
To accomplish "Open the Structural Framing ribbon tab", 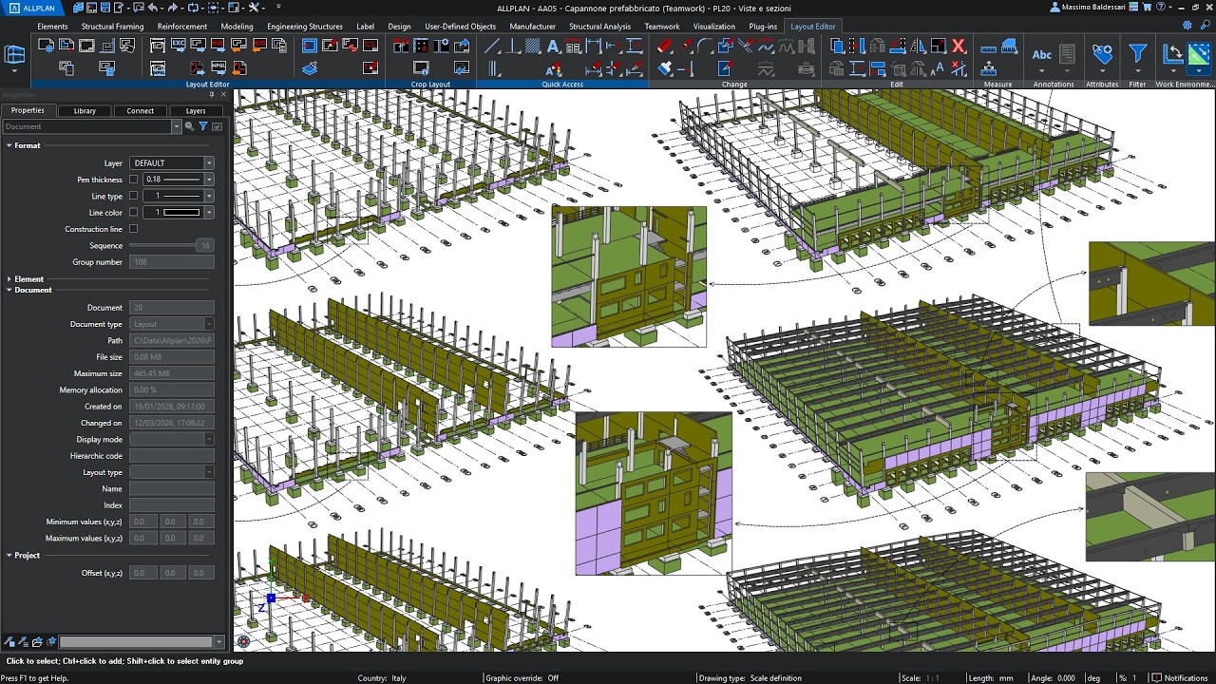I will [112, 27].
